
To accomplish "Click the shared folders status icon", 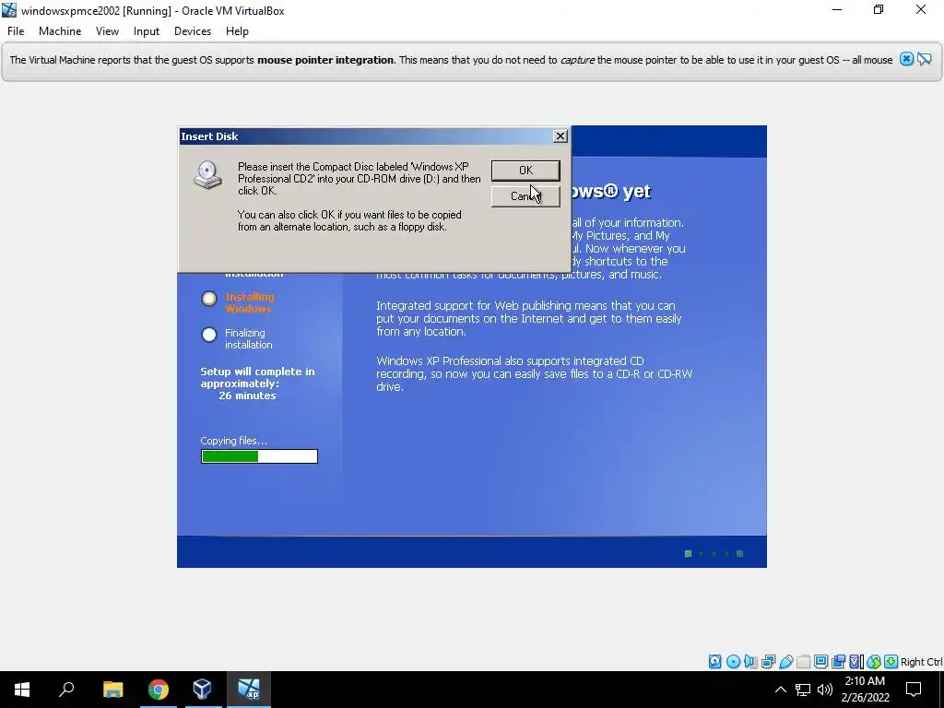I will point(803,662).
